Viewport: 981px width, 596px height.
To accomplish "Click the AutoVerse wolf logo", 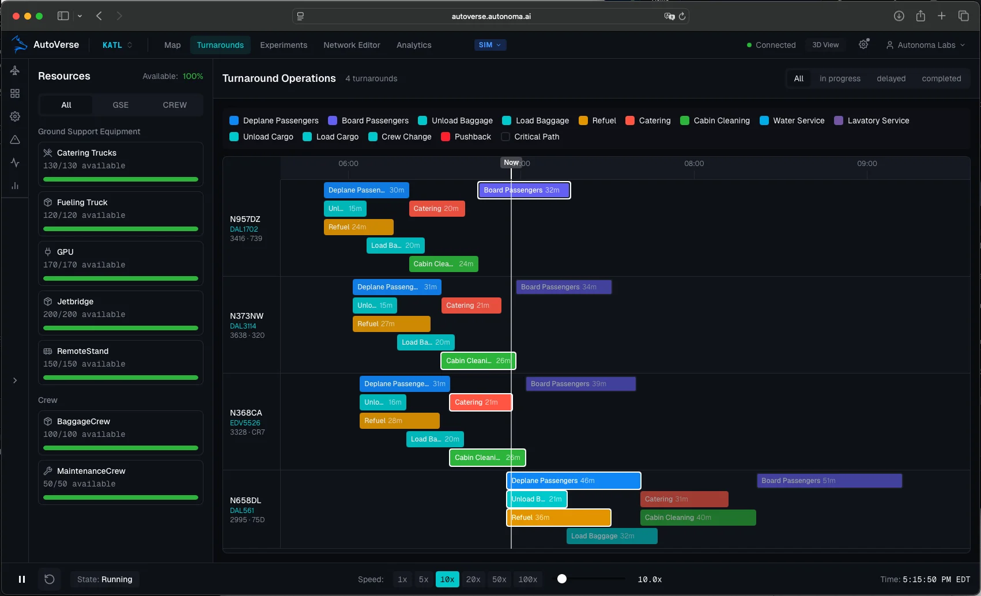I will [19, 44].
